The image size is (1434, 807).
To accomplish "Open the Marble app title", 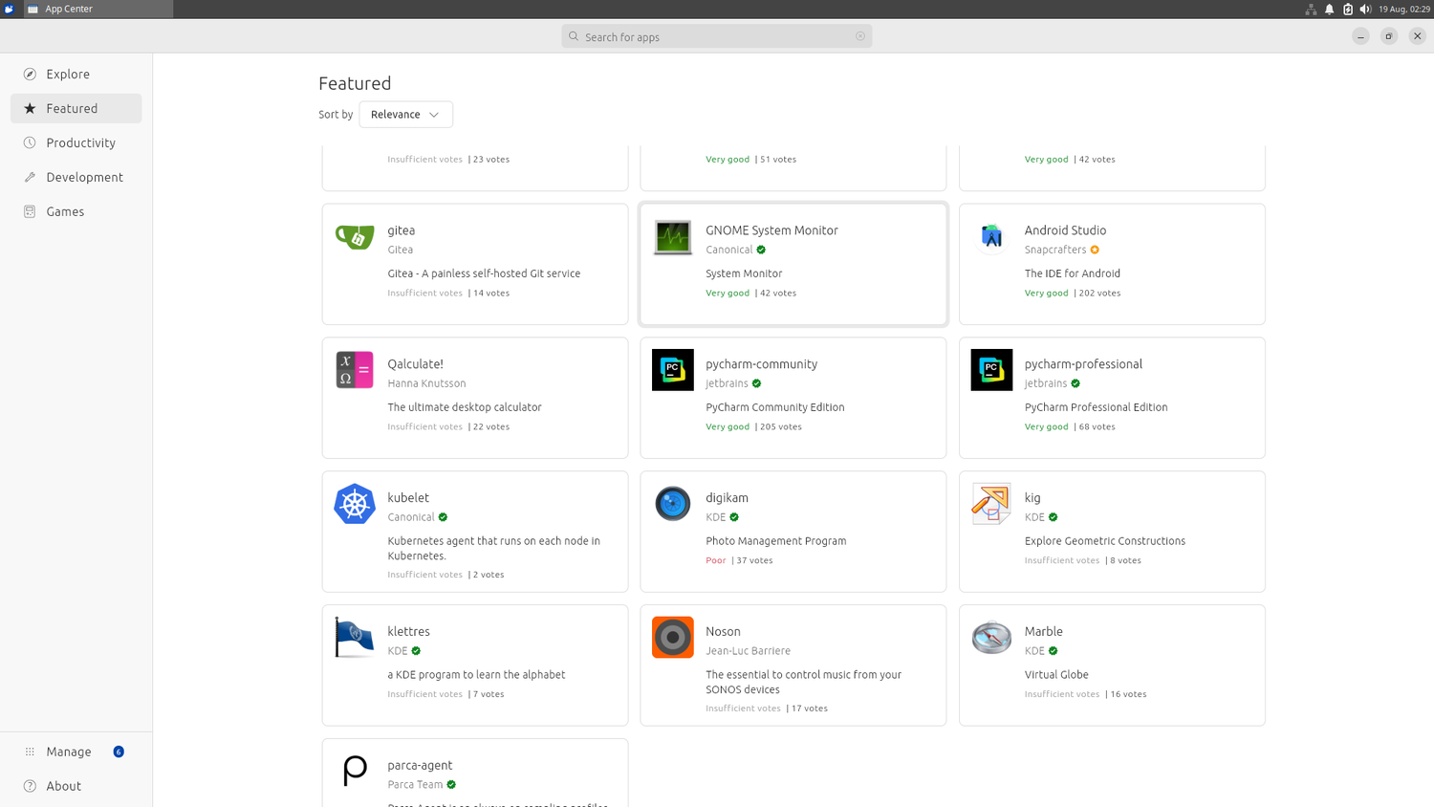I will point(1043,632).
